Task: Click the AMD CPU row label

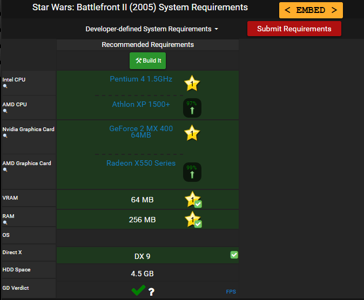Action: tap(15, 105)
